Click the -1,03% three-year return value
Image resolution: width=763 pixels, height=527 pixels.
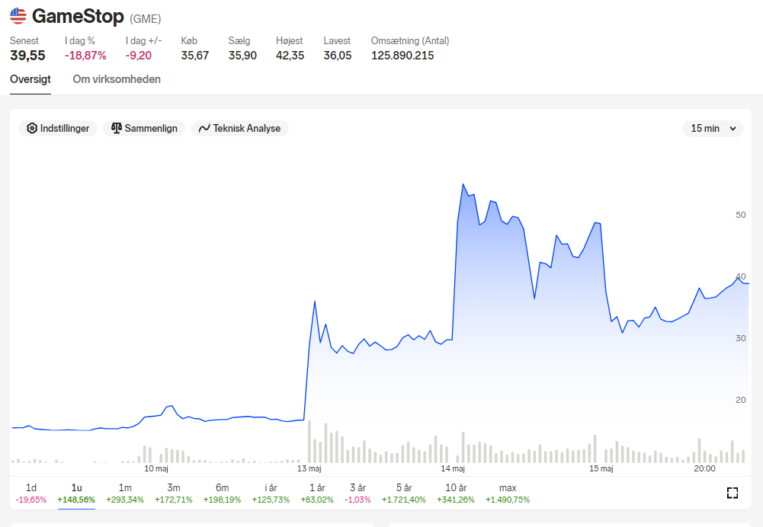point(357,500)
